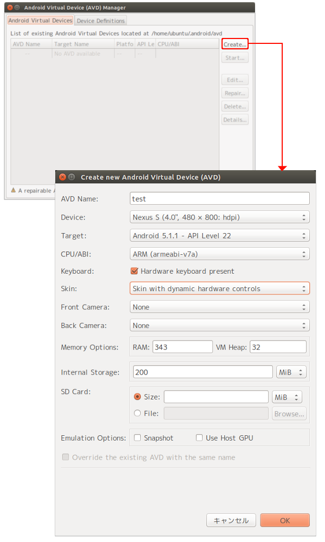Open the CPU/ABI dropdown ARM armeabi-v7a
This screenshot has height=542, width=325.
click(x=220, y=254)
